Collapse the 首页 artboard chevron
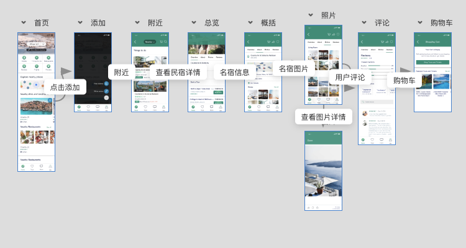 (x=24, y=23)
